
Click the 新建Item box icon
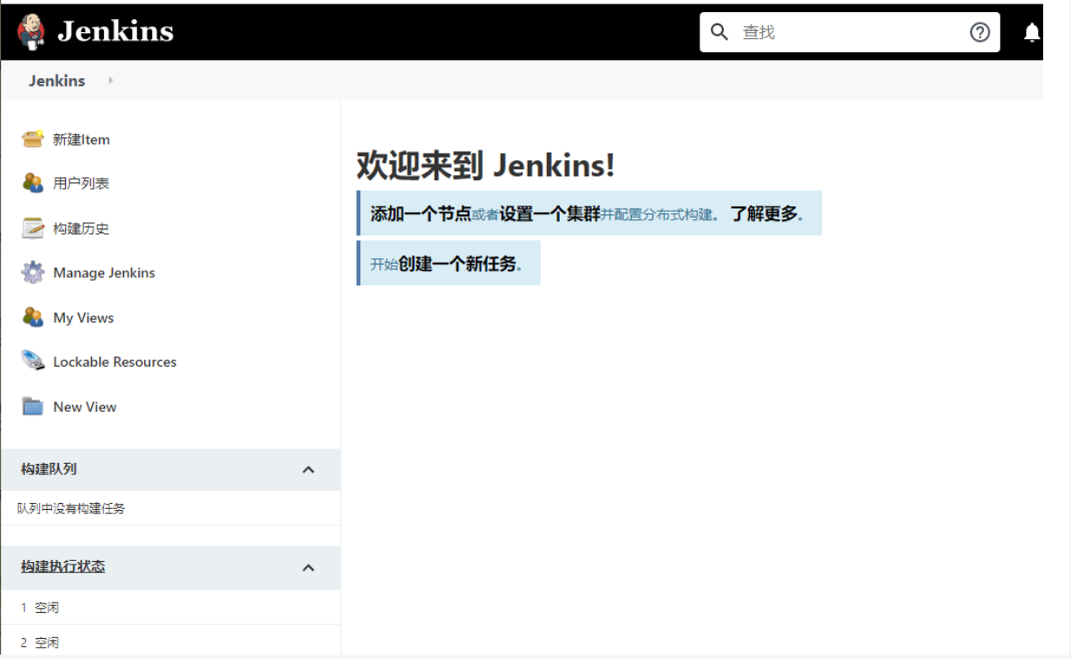(33, 139)
